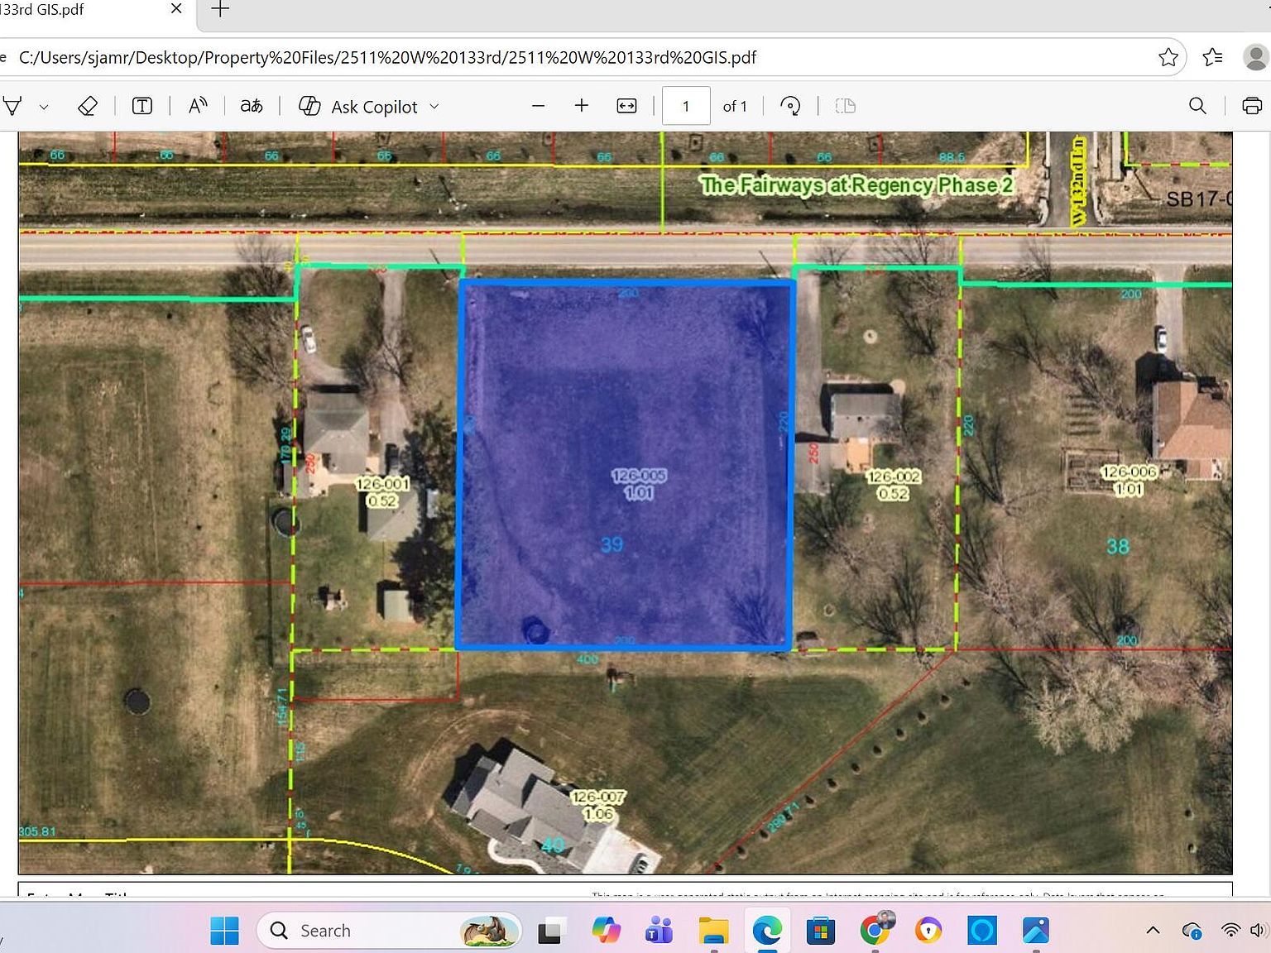The image size is (1271, 953).
Task: Click the parcel label 126-001
Action: coord(382,484)
